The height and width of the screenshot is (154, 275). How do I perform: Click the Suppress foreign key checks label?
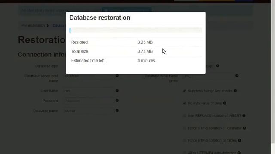210,91
